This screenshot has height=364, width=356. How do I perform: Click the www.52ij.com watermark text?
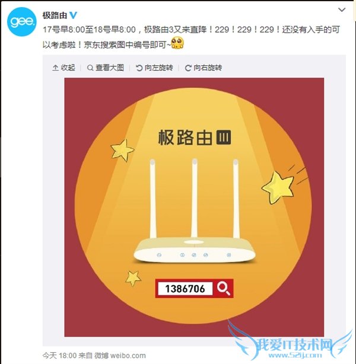pos(295,355)
